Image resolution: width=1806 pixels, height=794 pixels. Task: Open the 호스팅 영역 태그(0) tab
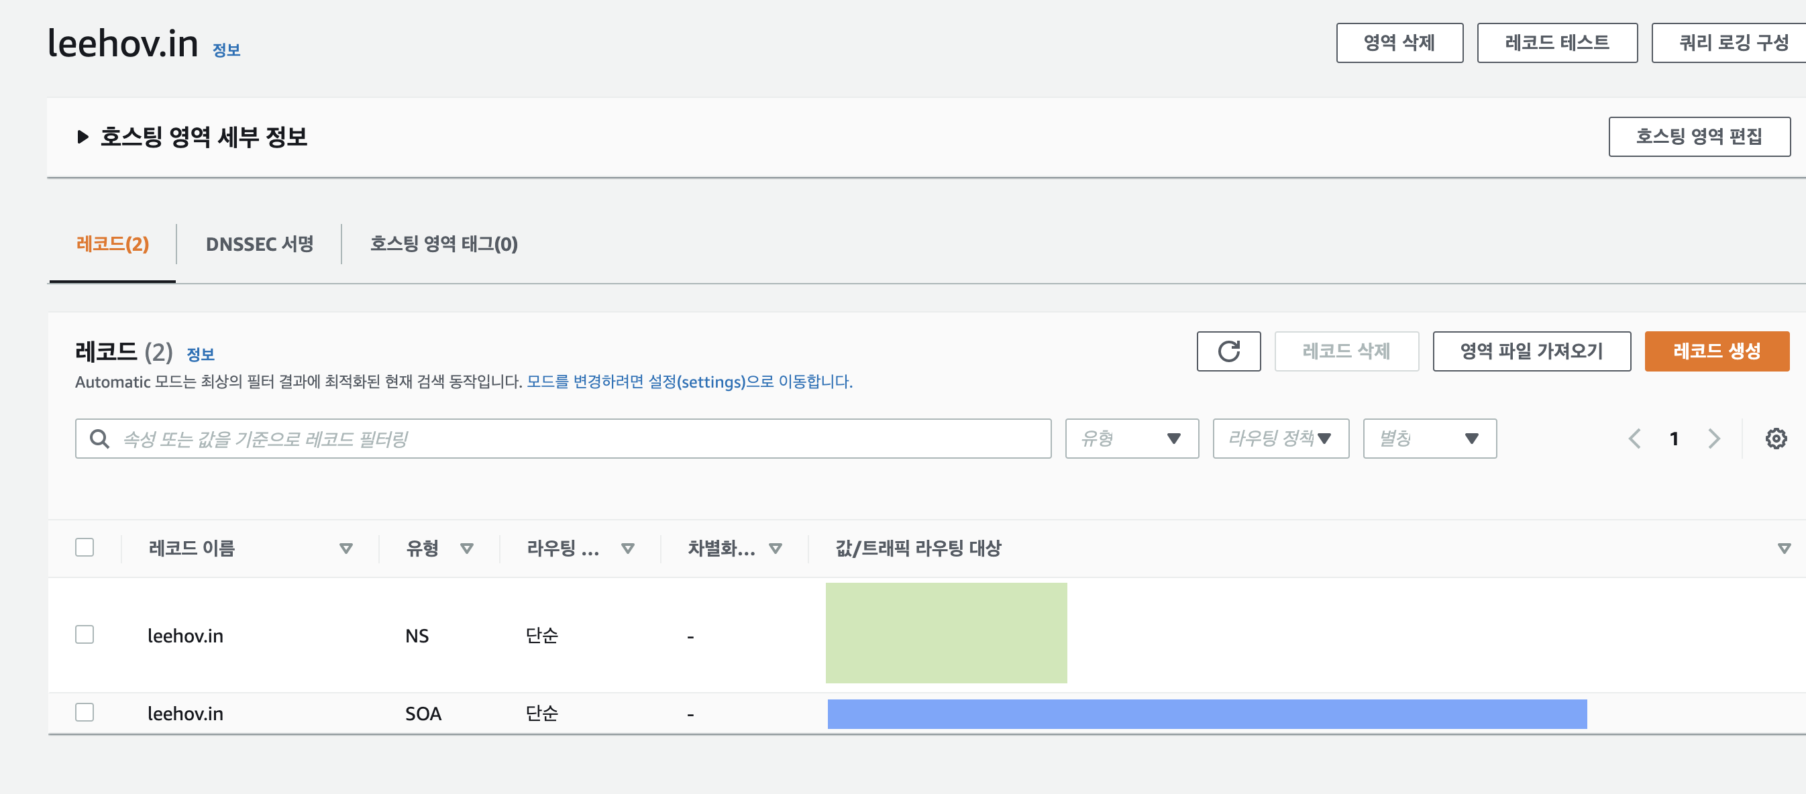pyautogui.click(x=444, y=244)
